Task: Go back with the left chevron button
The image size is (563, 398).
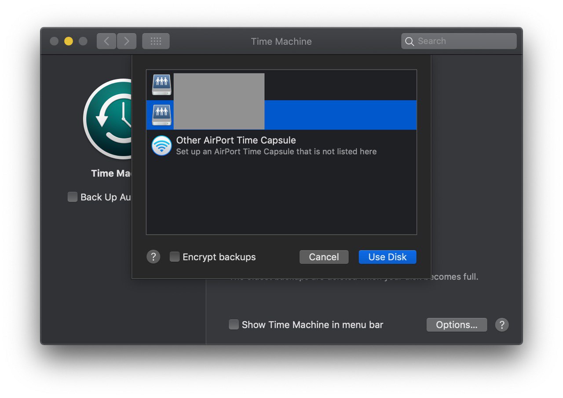Action: click(106, 41)
